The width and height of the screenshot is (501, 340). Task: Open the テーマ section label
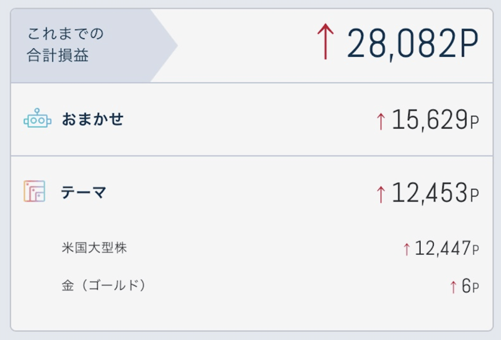(83, 192)
